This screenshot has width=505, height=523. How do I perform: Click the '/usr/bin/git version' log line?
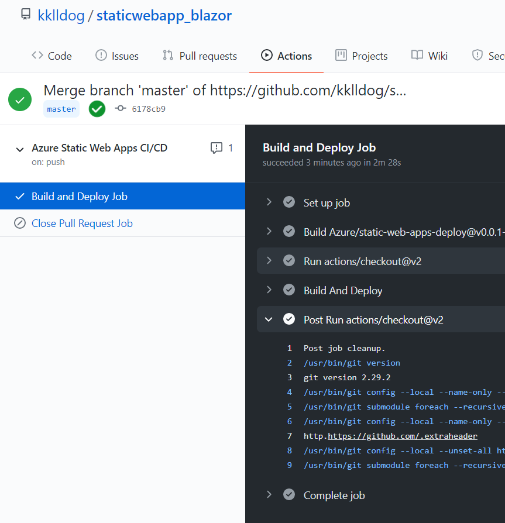tap(352, 363)
